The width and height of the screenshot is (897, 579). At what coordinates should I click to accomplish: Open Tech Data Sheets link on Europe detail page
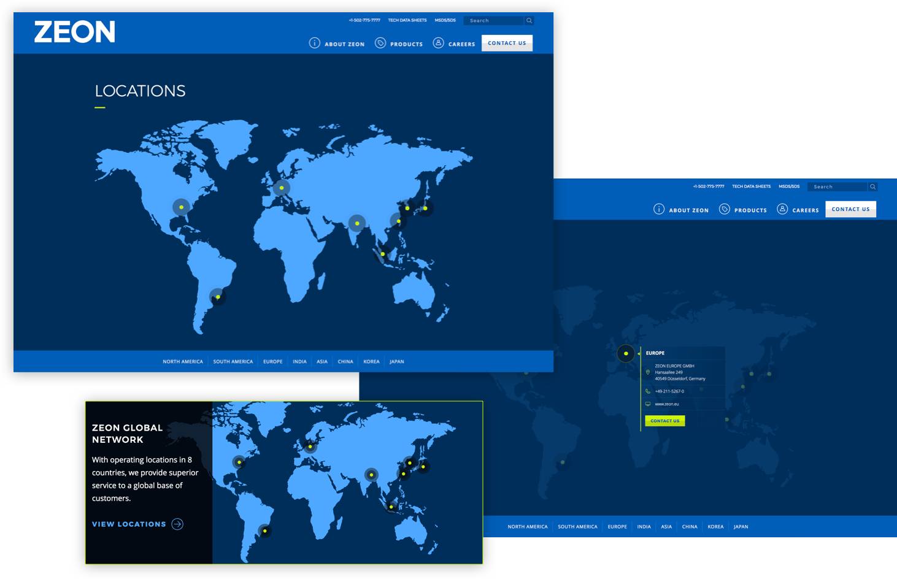click(x=752, y=186)
